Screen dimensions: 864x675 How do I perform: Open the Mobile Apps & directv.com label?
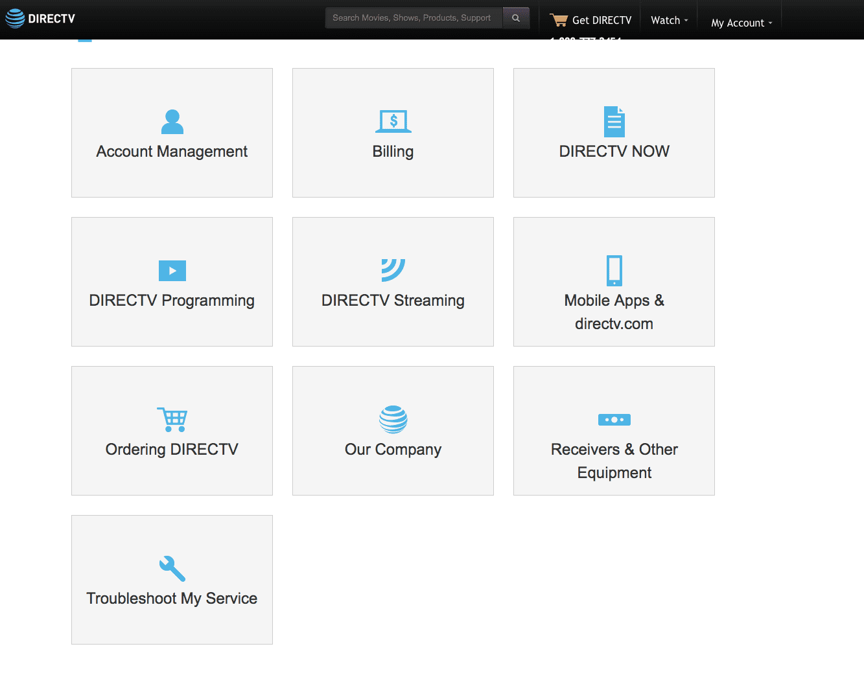click(x=614, y=312)
